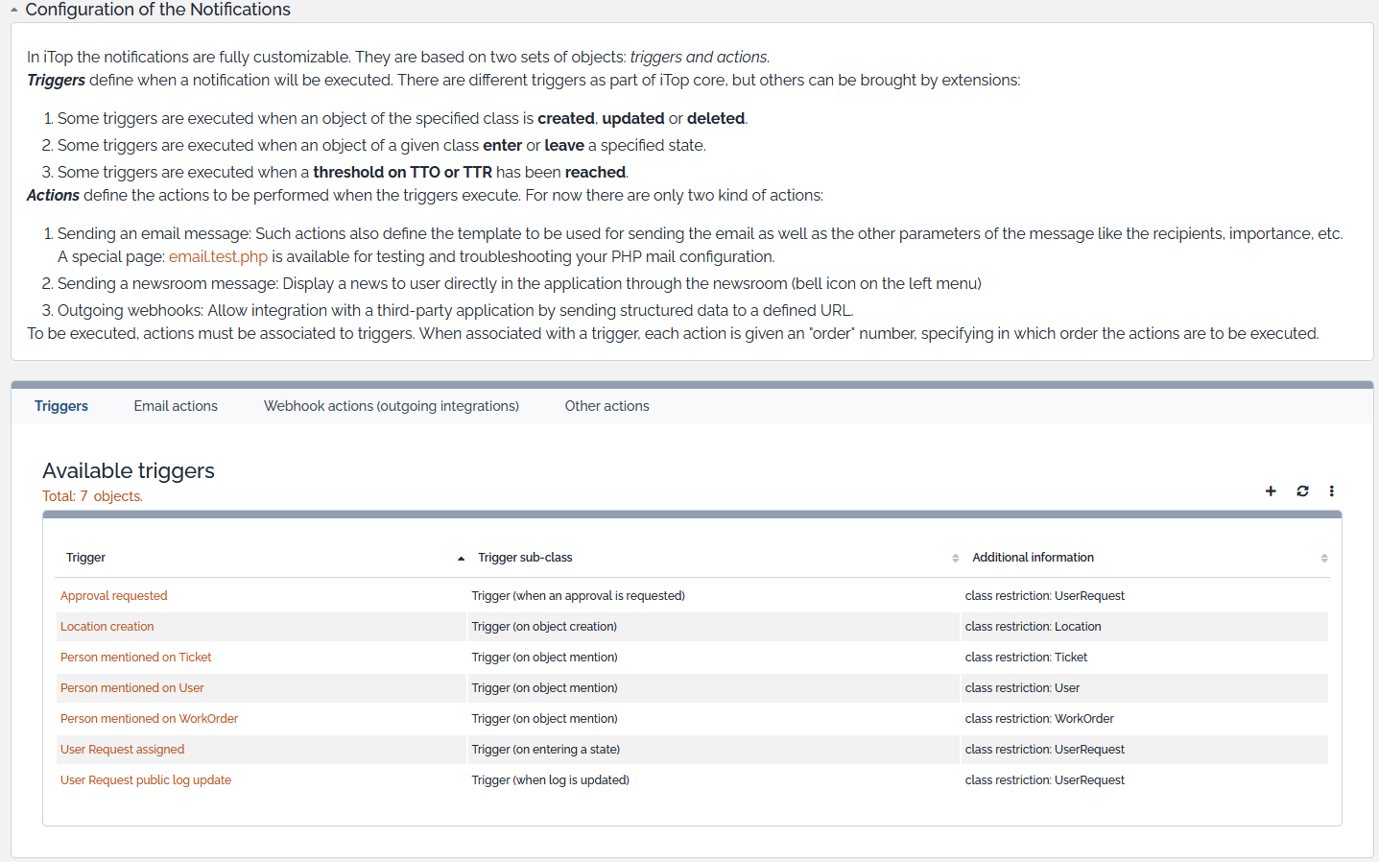Open the User Request assigned trigger

coord(122,750)
